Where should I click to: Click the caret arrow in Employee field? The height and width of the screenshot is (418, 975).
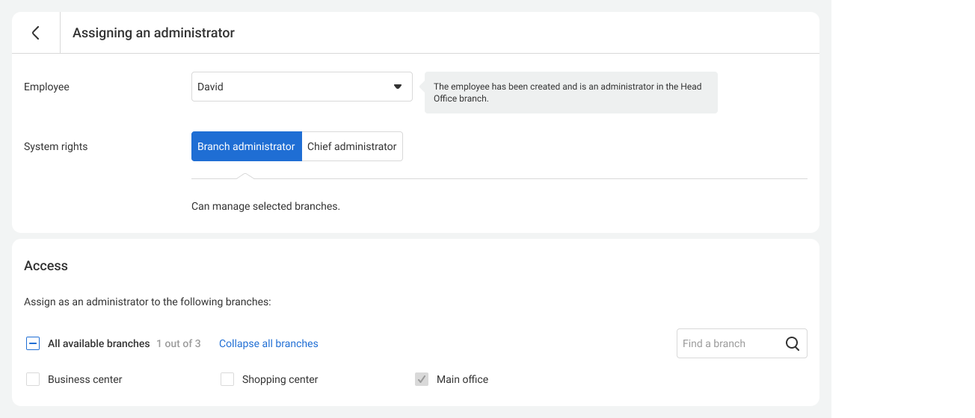tap(398, 87)
